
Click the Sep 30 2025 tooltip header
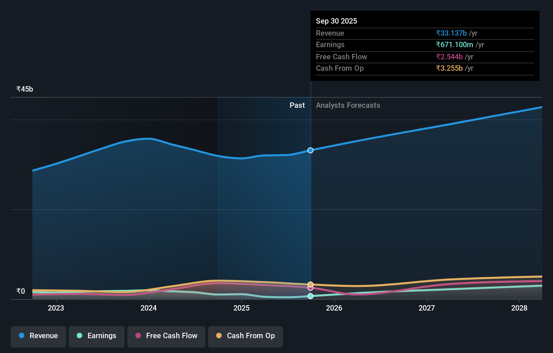336,21
